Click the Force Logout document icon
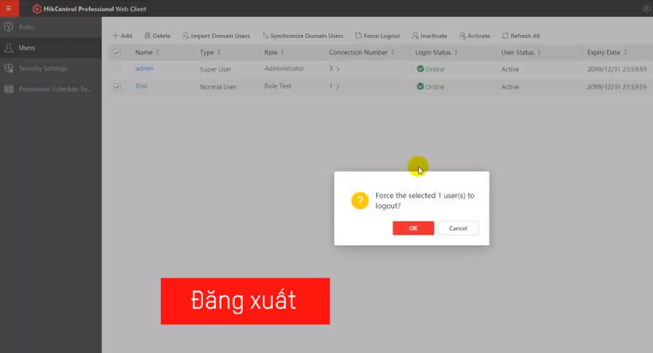The height and width of the screenshot is (353, 653). (x=358, y=36)
